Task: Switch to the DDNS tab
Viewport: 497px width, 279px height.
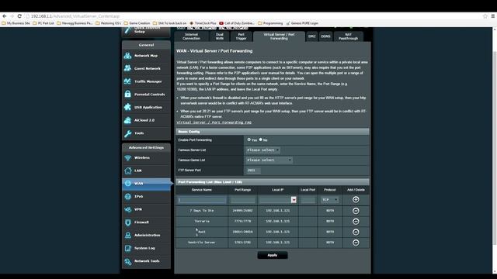Action: pyautogui.click(x=325, y=36)
